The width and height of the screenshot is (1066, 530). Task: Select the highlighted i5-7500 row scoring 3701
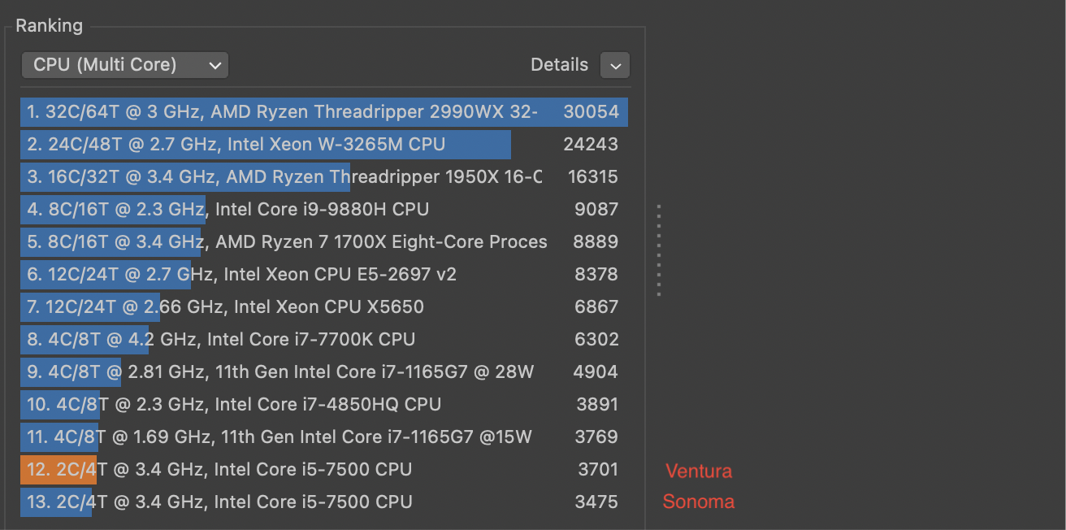[324, 470]
